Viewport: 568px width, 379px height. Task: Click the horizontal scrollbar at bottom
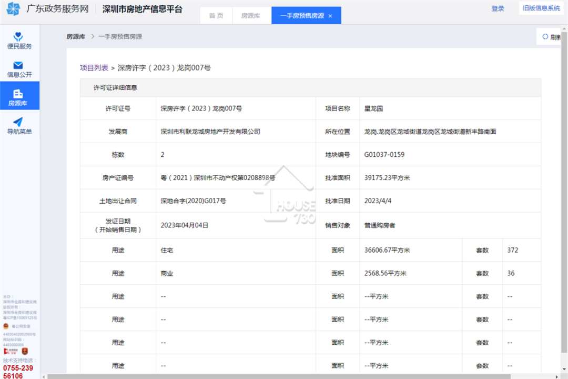[279, 376]
